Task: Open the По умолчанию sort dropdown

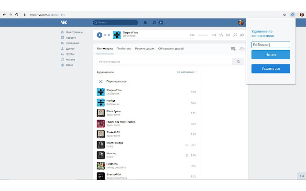Action: [x=187, y=72]
